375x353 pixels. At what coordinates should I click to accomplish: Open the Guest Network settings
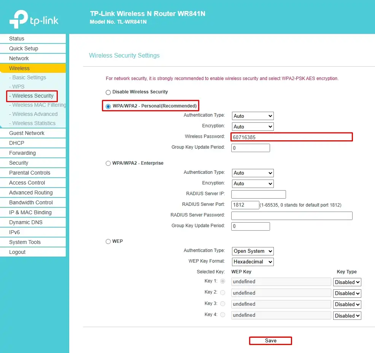point(27,133)
